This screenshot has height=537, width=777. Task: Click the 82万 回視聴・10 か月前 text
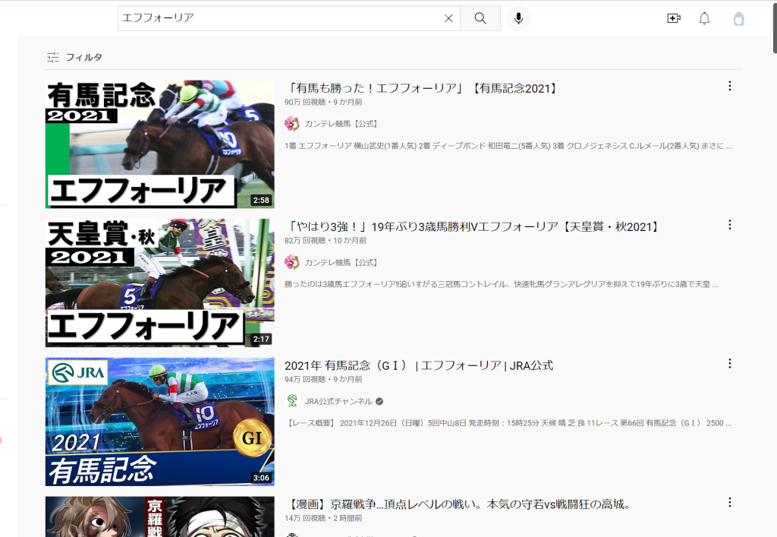click(326, 241)
